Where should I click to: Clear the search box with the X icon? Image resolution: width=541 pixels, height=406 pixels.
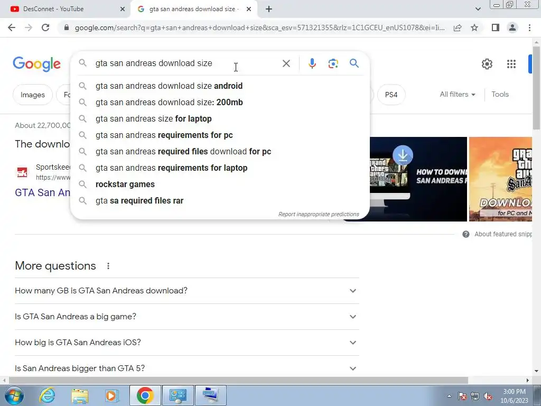(286, 63)
